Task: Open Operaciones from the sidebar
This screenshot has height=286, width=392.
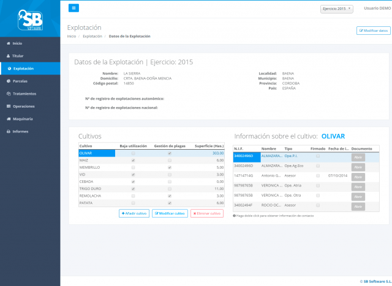Action: [23, 106]
